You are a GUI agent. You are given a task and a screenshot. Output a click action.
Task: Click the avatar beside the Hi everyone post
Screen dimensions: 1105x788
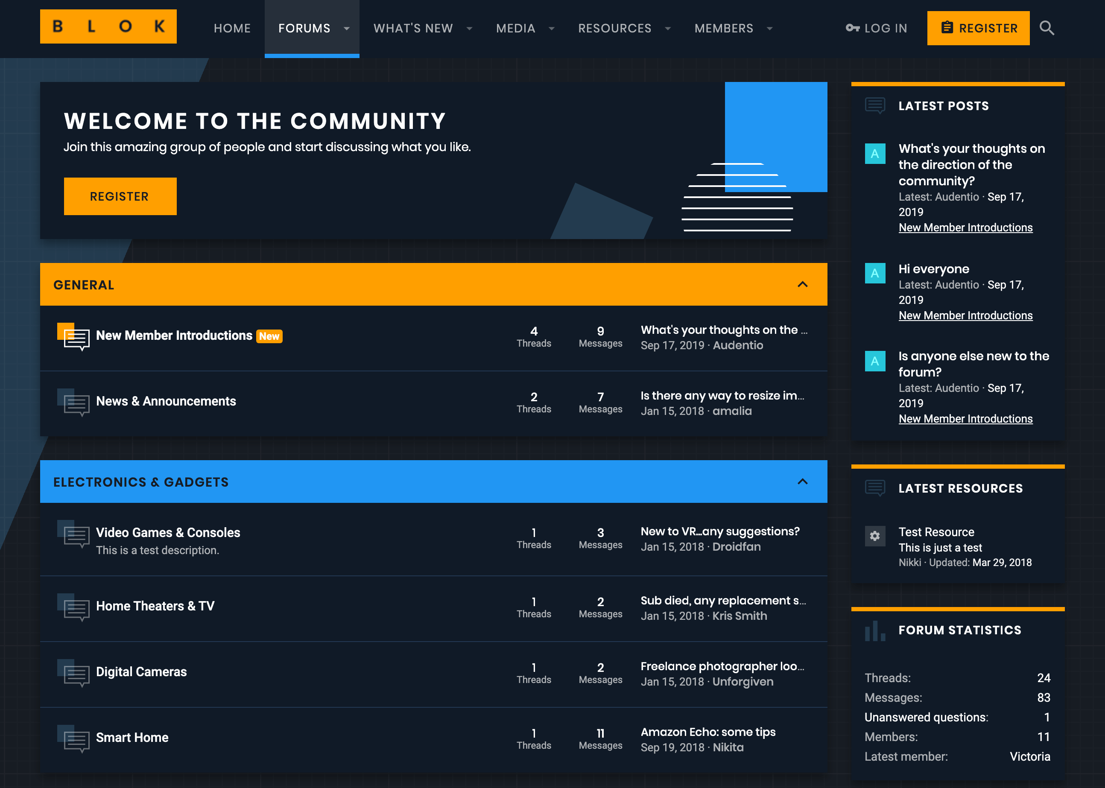click(874, 273)
